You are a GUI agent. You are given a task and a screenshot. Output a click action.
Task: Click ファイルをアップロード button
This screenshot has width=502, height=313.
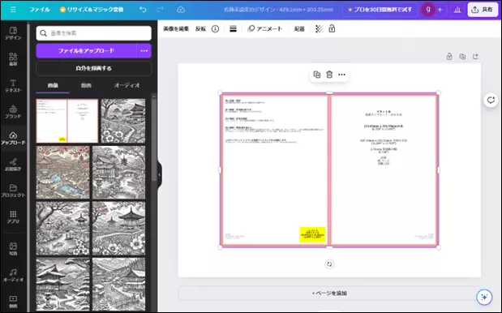coord(87,50)
